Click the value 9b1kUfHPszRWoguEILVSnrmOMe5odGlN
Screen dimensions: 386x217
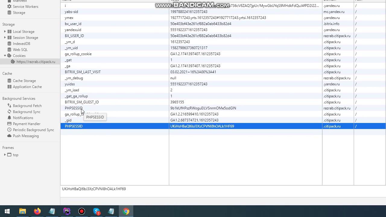pos(203,108)
